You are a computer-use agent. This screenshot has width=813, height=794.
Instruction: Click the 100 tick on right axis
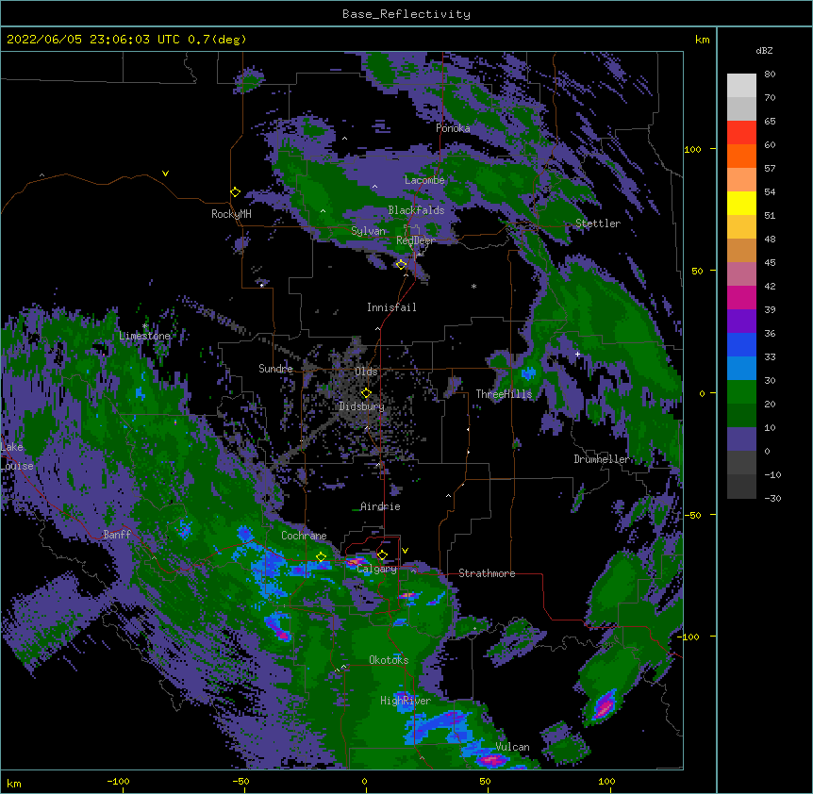(x=692, y=149)
